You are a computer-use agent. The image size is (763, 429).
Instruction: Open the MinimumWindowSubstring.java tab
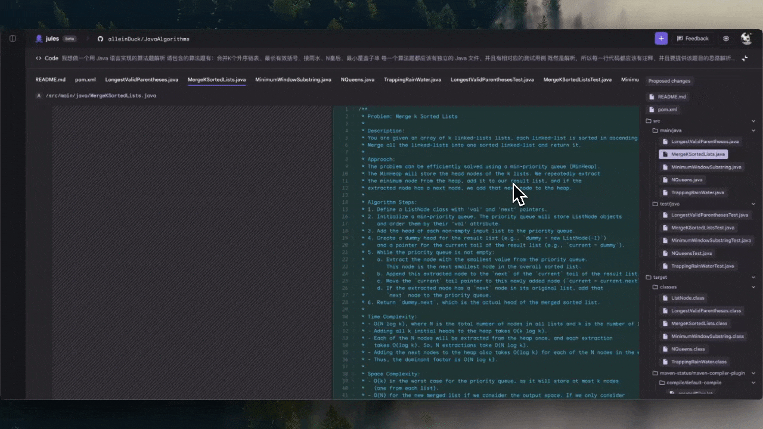pos(293,79)
